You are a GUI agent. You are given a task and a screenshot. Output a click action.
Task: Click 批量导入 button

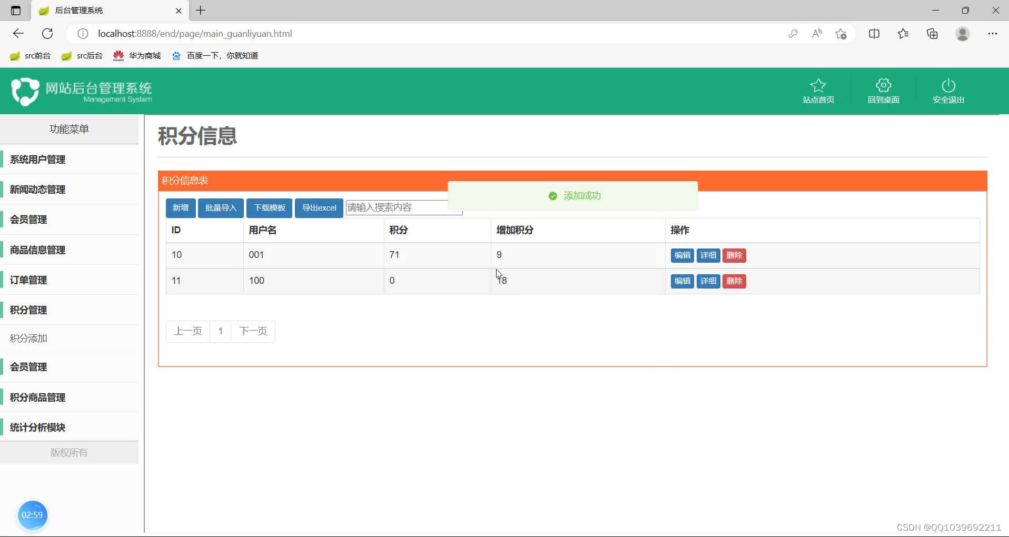(221, 208)
